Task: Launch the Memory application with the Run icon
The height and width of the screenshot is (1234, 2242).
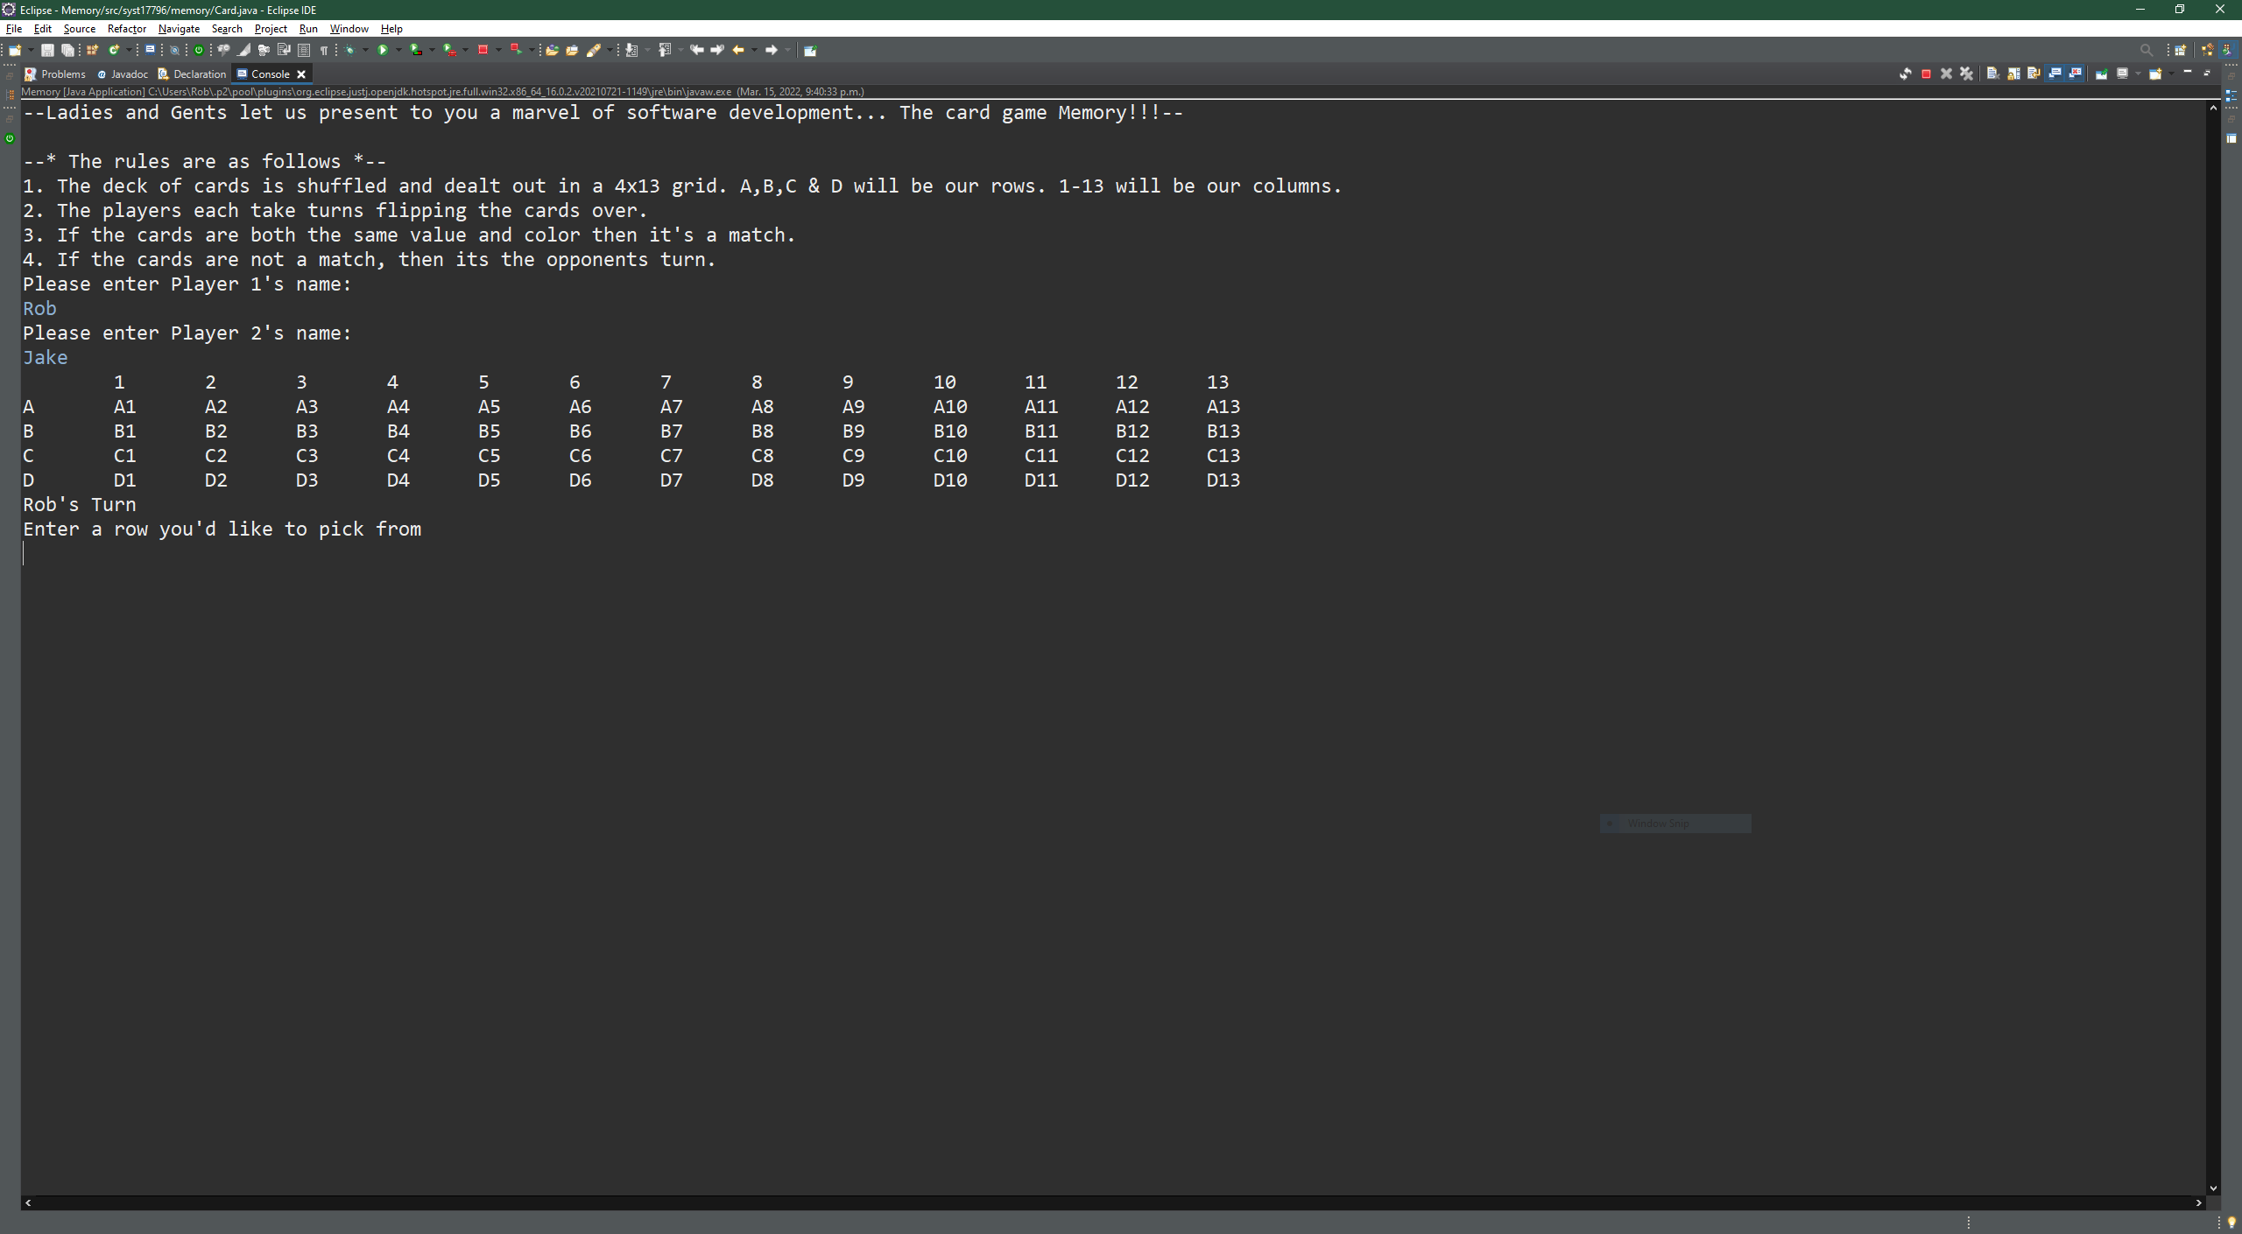Action: (x=382, y=50)
